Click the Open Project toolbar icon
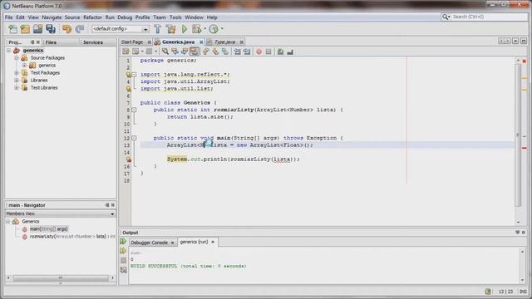Screen dimensions: 532x299 (37, 29)
